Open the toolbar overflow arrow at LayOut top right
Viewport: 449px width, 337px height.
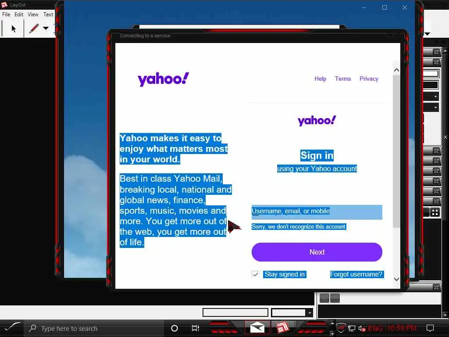coord(427,34)
